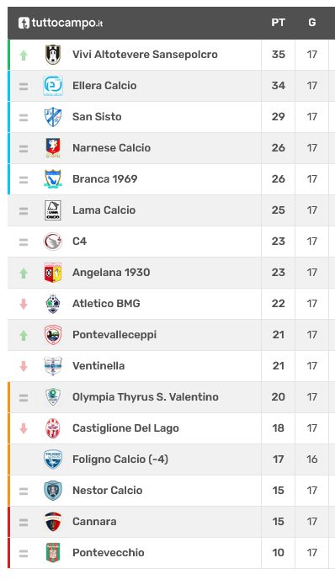
Task: Click the Cannara team badge
Action: [53, 522]
